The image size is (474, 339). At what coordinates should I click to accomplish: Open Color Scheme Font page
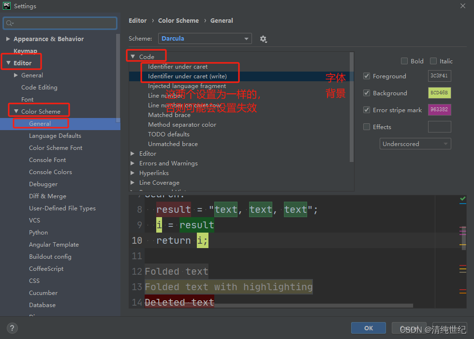click(x=56, y=148)
